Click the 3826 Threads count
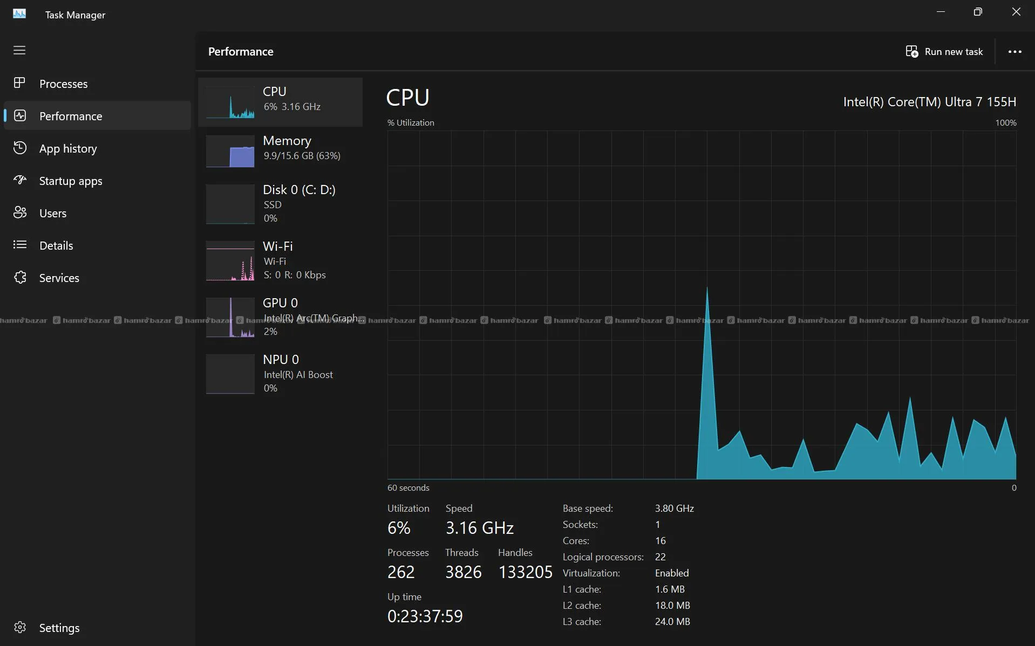Viewport: 1035px width, 646px height. point(464,572)
